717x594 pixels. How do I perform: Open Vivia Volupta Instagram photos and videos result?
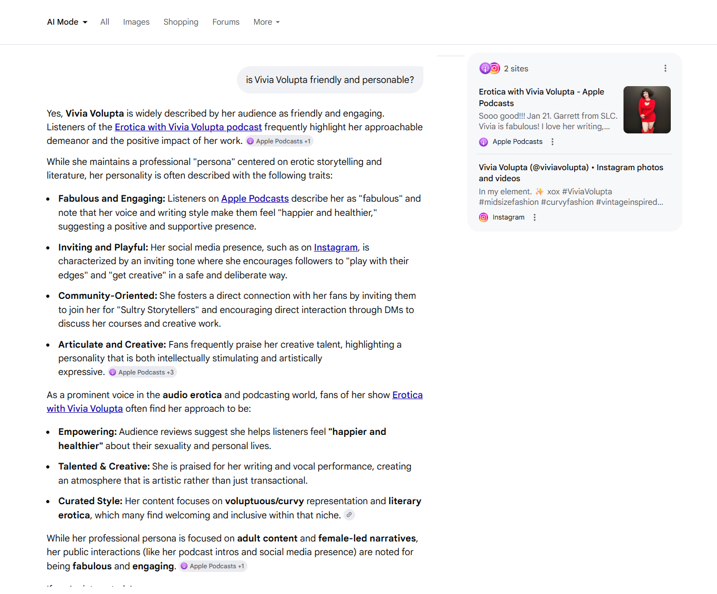tap(570, 173)
